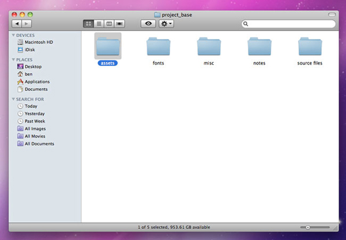Collapse the DEVICES section

13,35
